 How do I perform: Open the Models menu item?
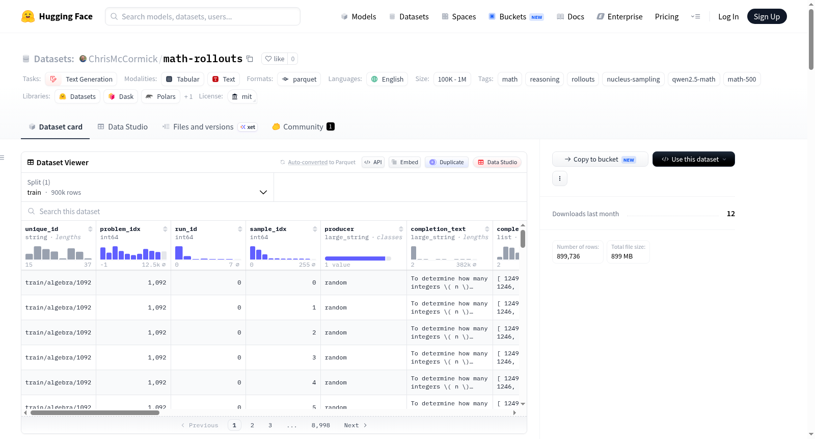pos(359,16)
